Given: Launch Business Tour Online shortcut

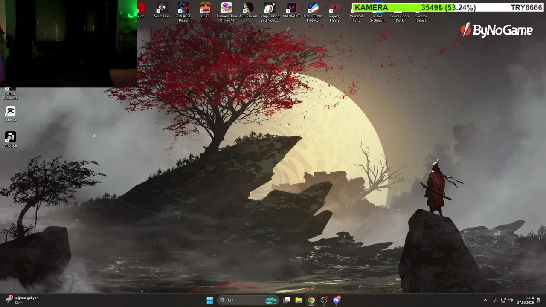Looking at the screenshot, I should point(227,12).
